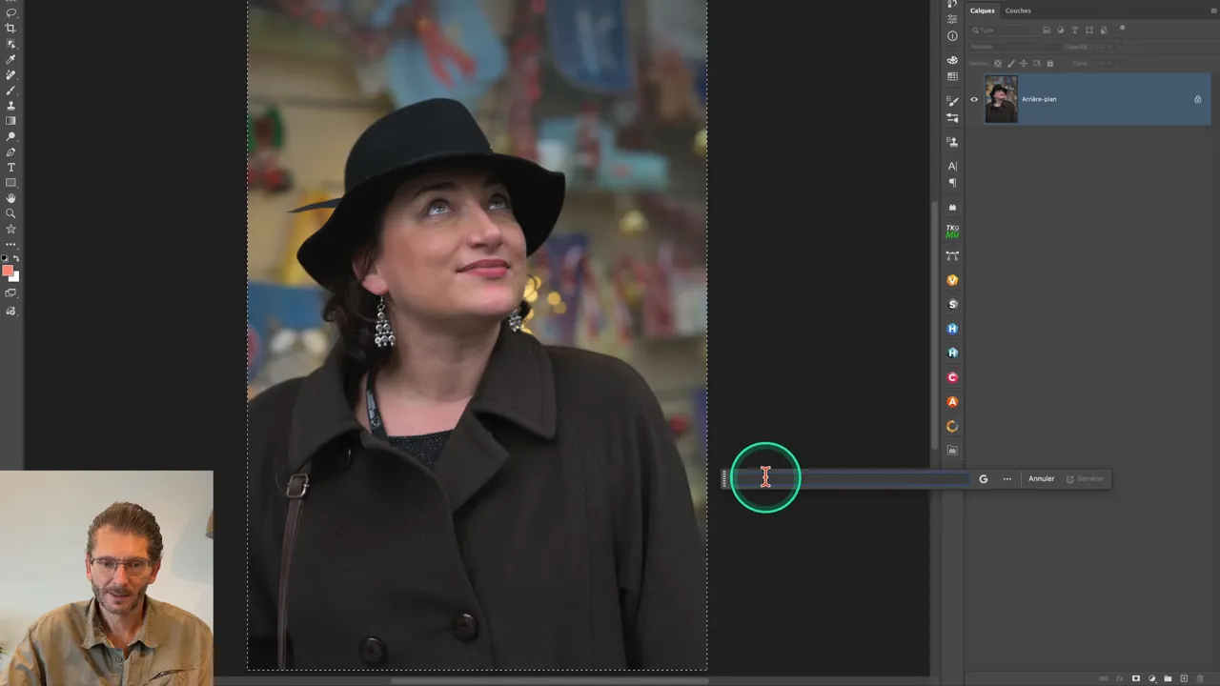The image size is (1220, 686).
Task: Open the three-dots options in generative bar
Action: (1007, 479)
